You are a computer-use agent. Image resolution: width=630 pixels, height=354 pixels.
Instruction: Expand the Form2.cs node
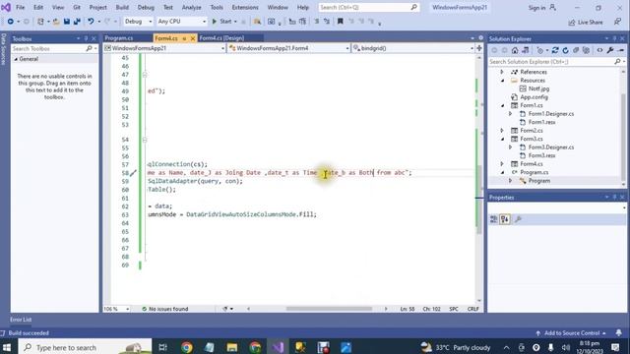(x=502, y=131)
